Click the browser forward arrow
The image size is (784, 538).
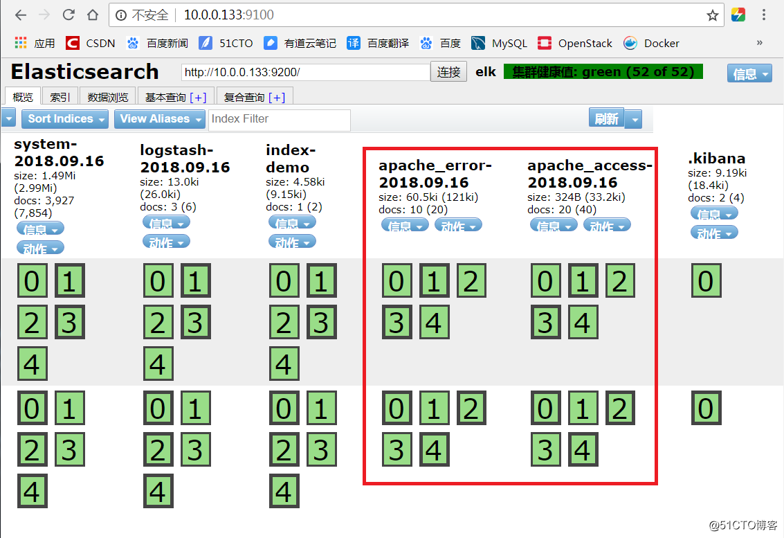(x=44, y=15)
